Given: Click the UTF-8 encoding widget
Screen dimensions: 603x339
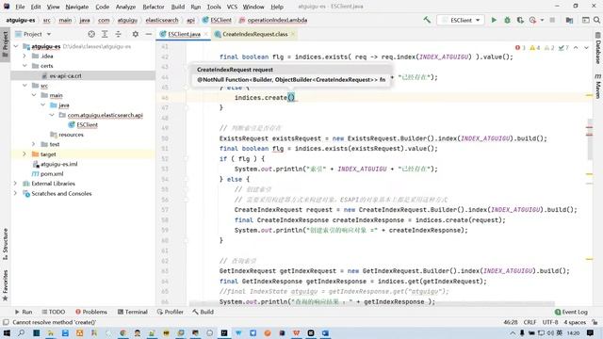Looking at the screenshot, I should point(550,322).
